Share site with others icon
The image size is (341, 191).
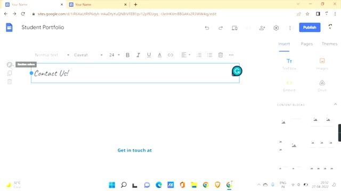(x=262, y=28)
